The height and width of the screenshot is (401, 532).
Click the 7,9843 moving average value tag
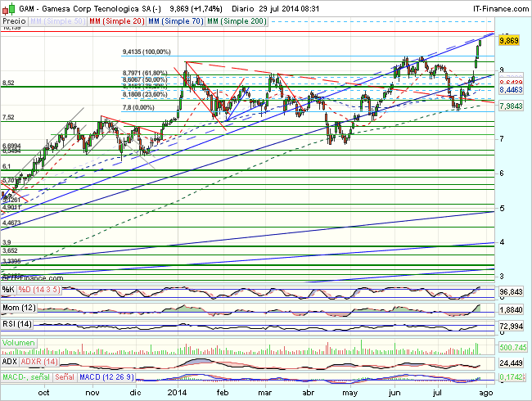[x=511, y=106]
